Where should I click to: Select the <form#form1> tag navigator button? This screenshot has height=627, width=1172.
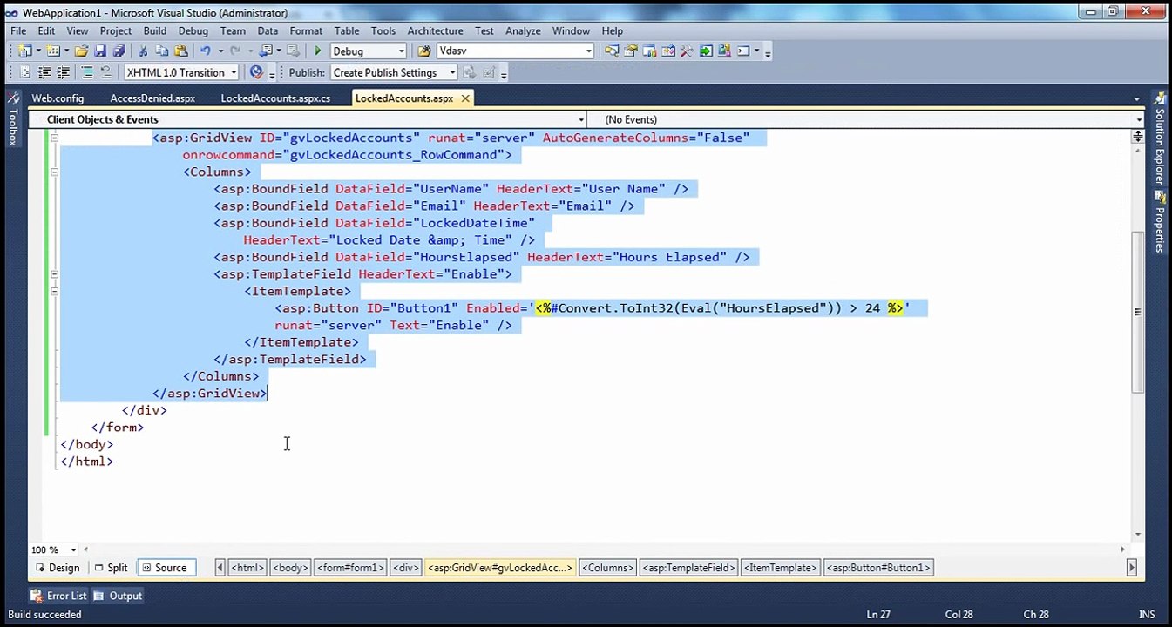pos(350,568)
